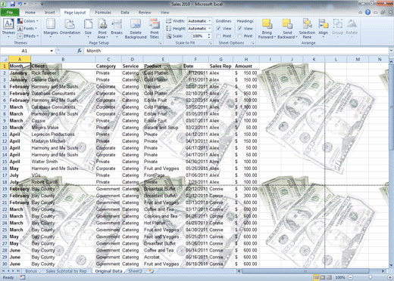The height and width of the screenshot is (281, 394).
Task: Click the zoom slider in status bar
Action: coord(370,277)
